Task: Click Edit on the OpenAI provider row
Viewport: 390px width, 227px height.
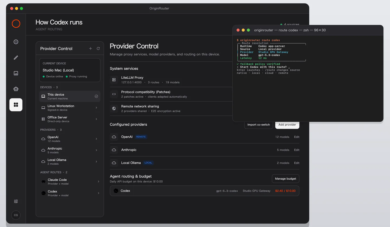Action: point(297,137)
